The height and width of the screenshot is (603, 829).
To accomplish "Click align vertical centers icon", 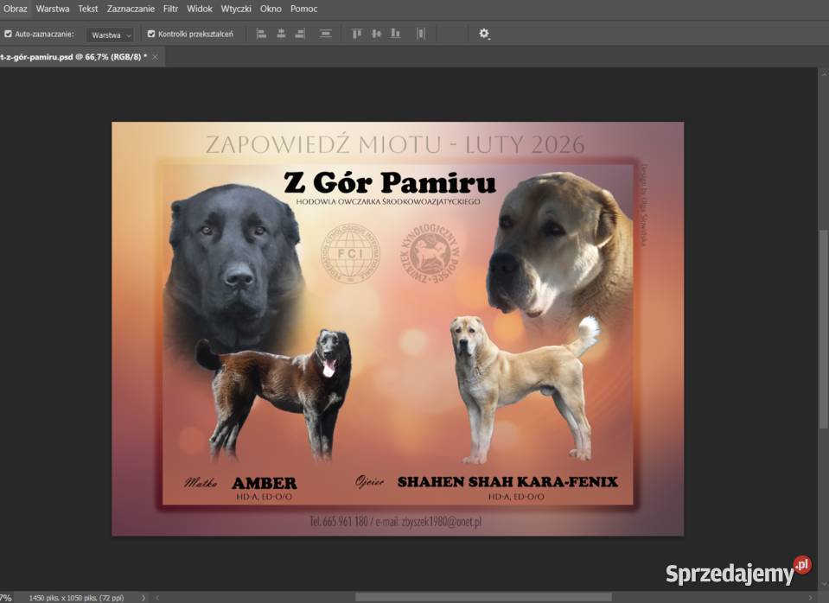I will [376, 34].
